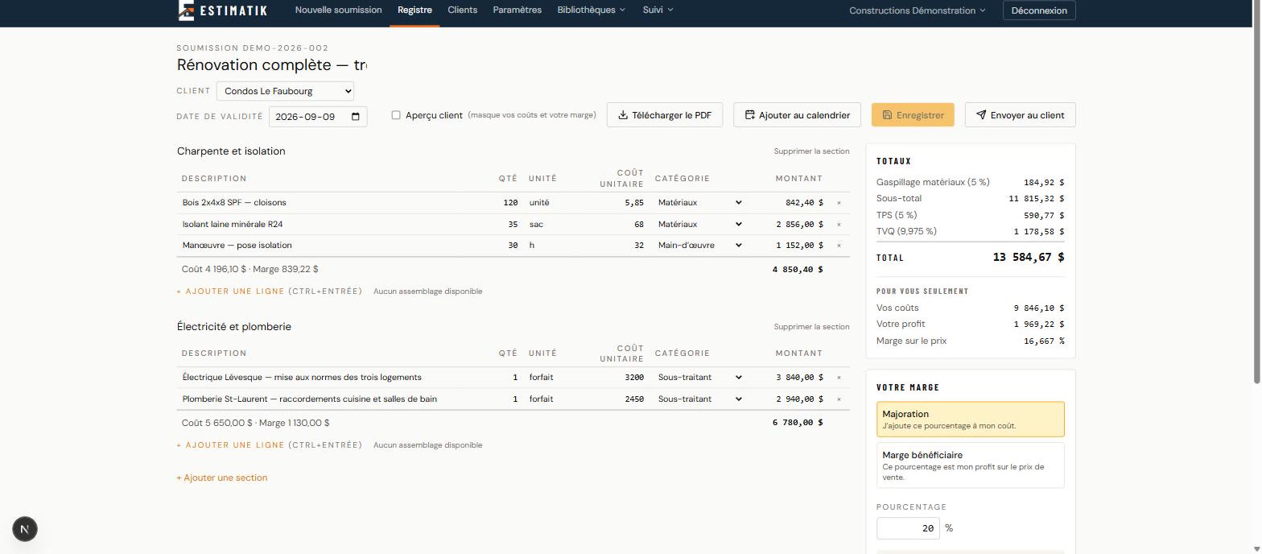
Task: Click the page vertical scrollbar
Action: pyautogui.click(x=1258, y=193)
